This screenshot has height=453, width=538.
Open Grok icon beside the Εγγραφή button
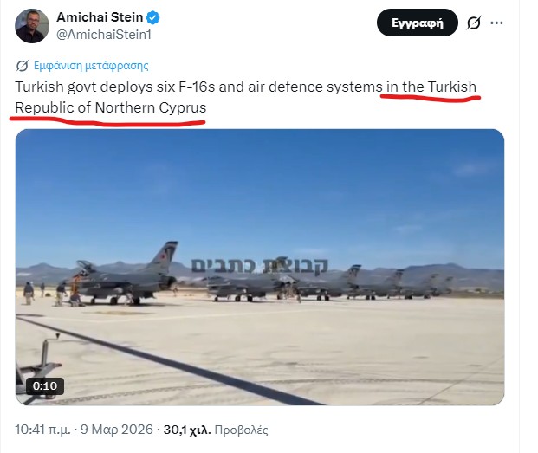[x=474, y=23]
